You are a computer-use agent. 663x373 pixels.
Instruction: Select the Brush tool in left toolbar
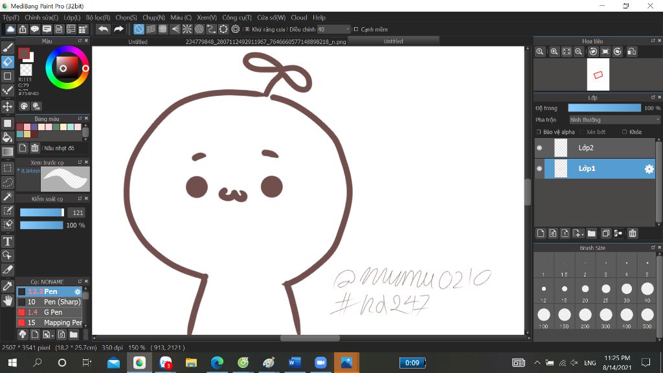(8, 47)
